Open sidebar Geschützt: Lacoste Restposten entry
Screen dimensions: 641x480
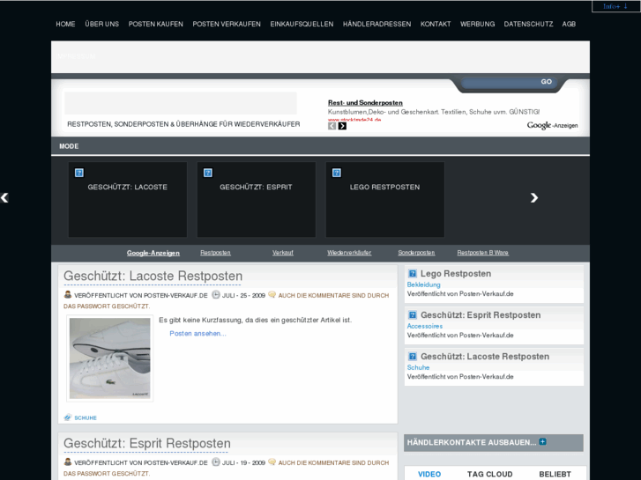[485, 356]
